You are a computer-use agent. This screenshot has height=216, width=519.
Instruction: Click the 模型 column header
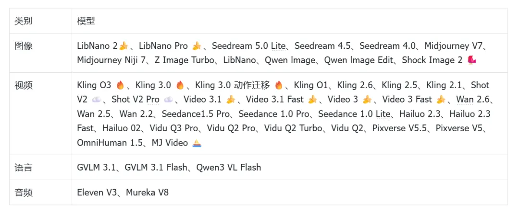pos(86,21)
